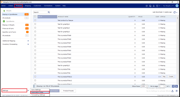Go to next page arrow
Image resolution: width=180 pixels, height=97 pixels.
tap(177, 86)
